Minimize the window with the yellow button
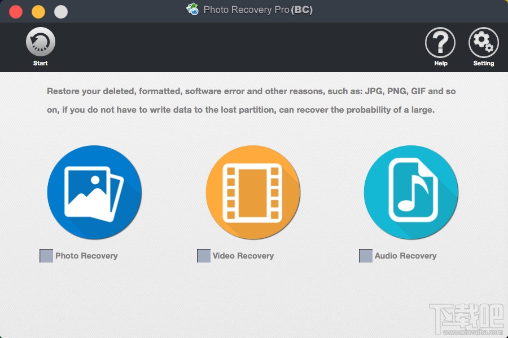Viewport: 508px width, 338px height. (38, 12)
